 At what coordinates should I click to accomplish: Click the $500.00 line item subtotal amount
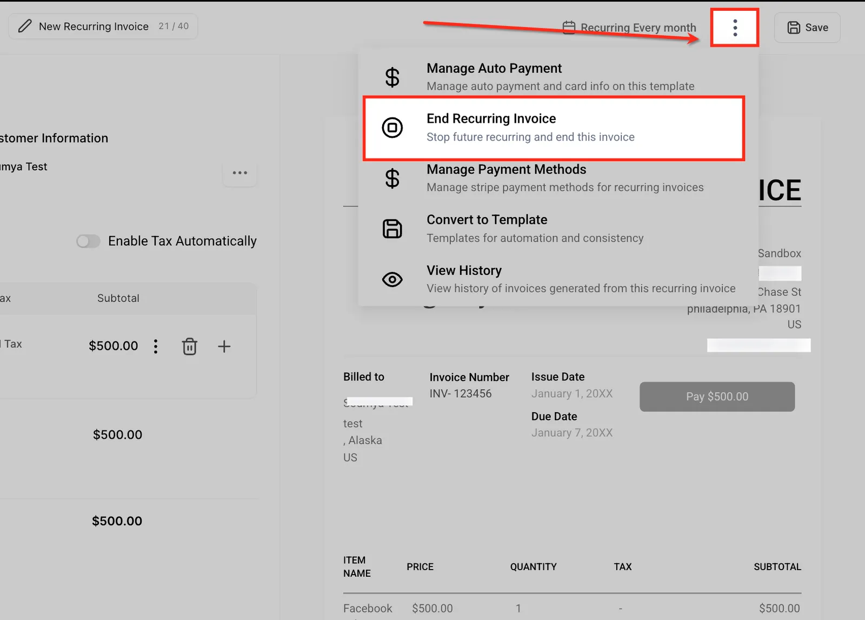coord(114,346)
